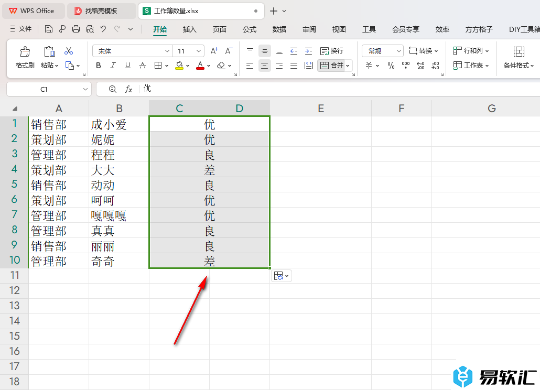Open Rows and Columns menu (行和列)
Viewport: 540px width, 390px height.
[471, 51]
